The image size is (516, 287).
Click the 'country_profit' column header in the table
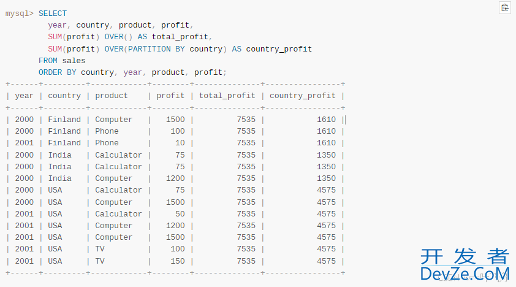tap(303, 96)
